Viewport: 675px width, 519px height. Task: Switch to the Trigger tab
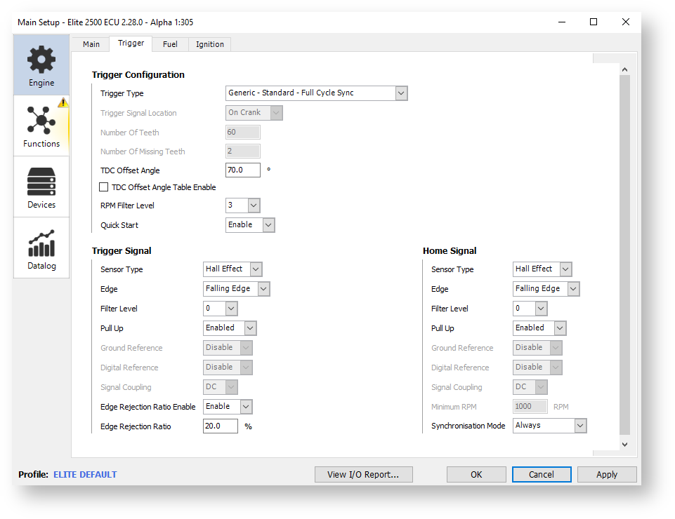[131, 43]
